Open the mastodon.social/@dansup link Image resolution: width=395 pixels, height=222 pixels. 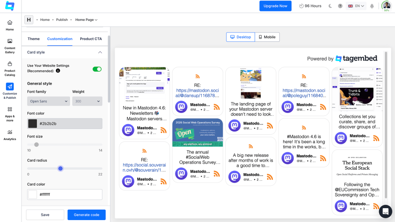coord(197,93)
